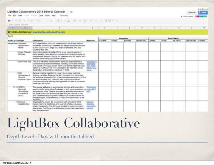The height and width of the screenshot is (165, 214).
Task: Open the Edit menu
Action: click(x=15, y=15)
